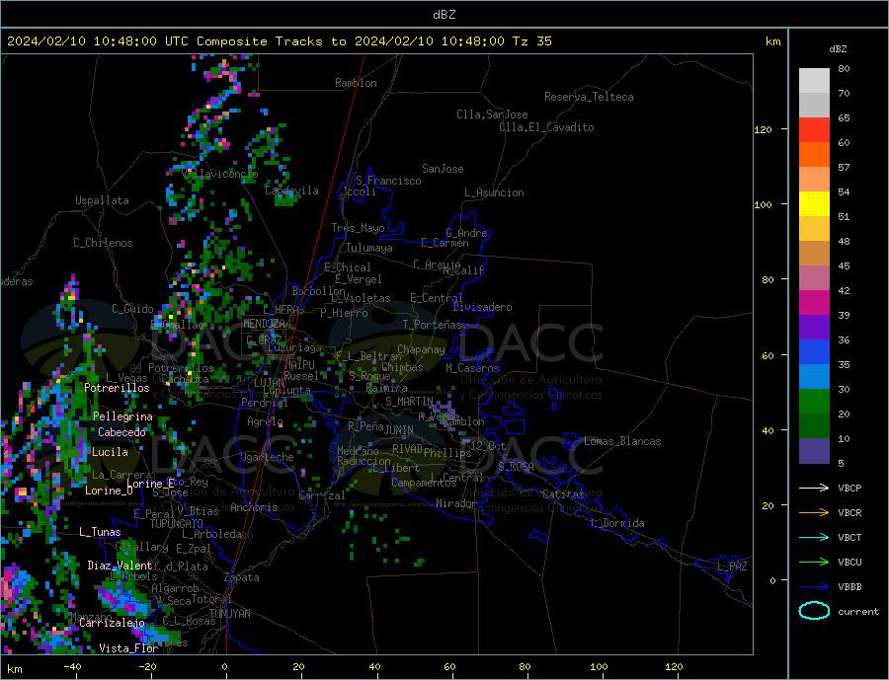
Task: Click the pink Pellegrina place label
Action: point(123,416)
